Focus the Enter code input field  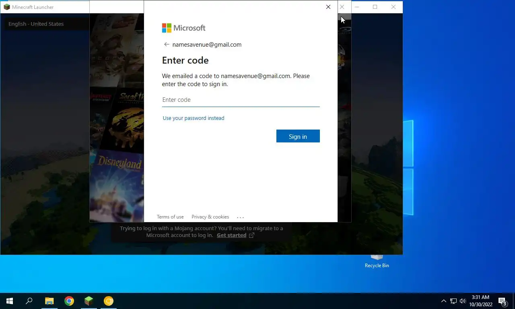pyautogui.click(x=241, y=100)
